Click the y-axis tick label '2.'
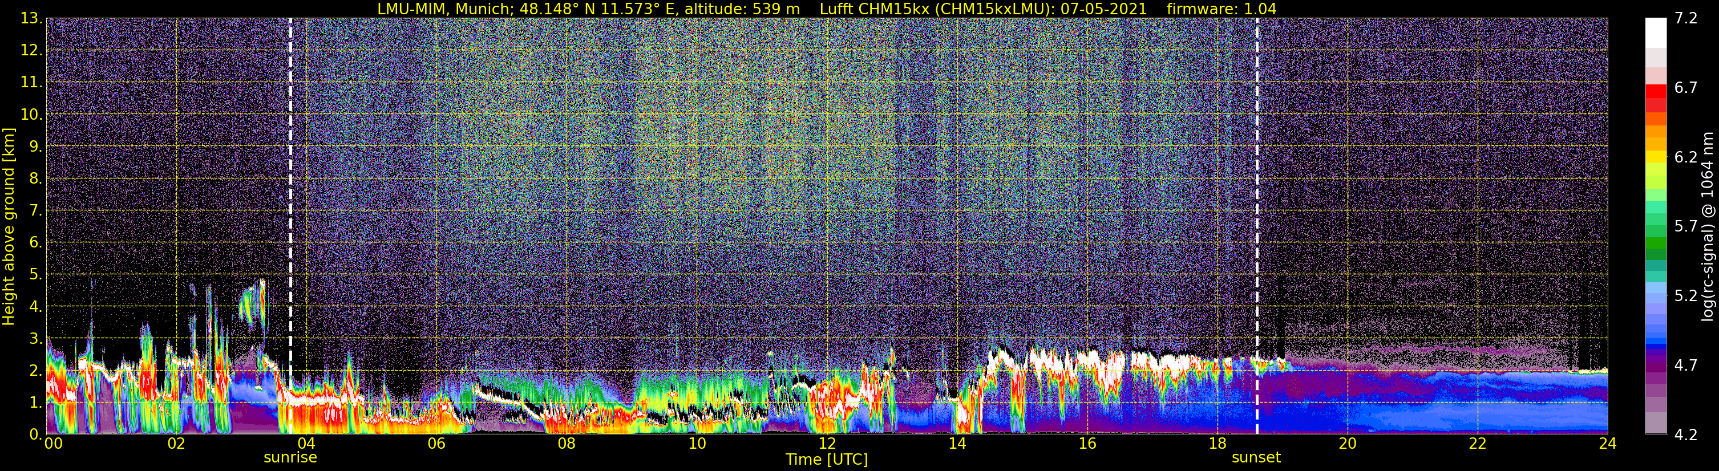Screen dimensions: 1719x471 [x=35, y=370]
